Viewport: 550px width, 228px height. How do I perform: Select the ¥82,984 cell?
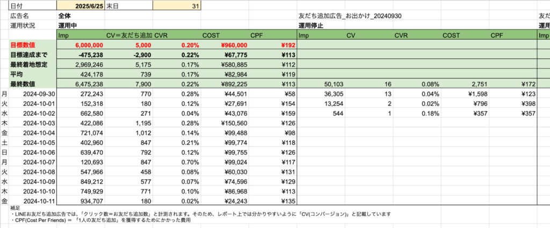point(225,74)
